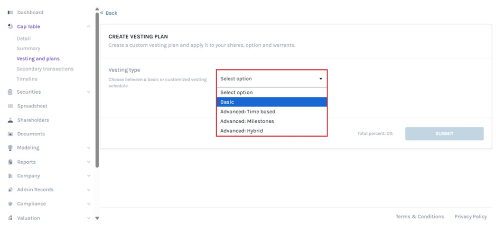This screenshot has width=496, height=226.
Task: Click the Compliance shield icon
Action: 11,204
